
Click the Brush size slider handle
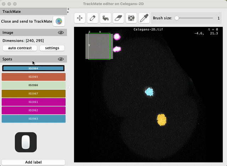click(177, 18)
